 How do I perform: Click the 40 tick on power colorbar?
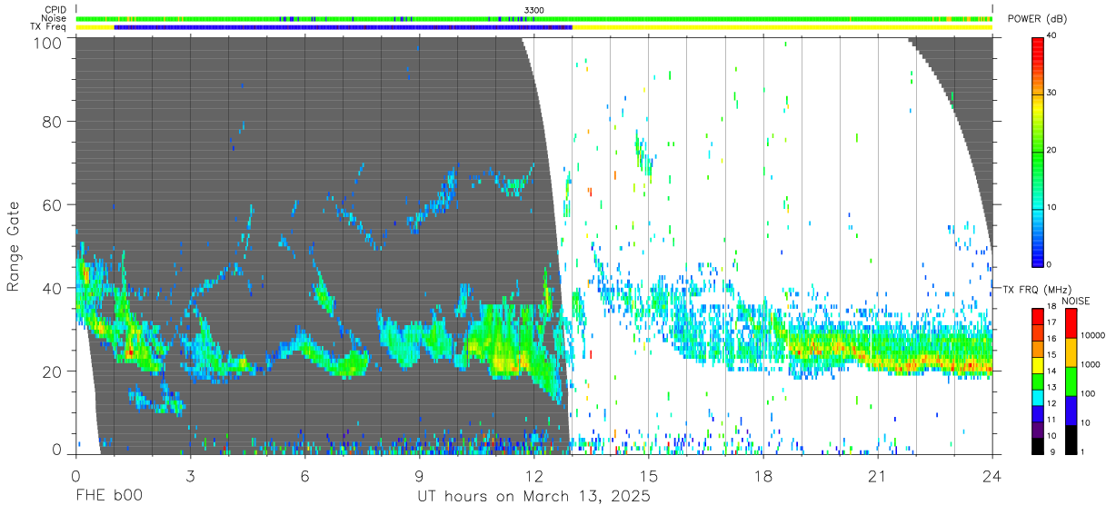point(1051,36)
